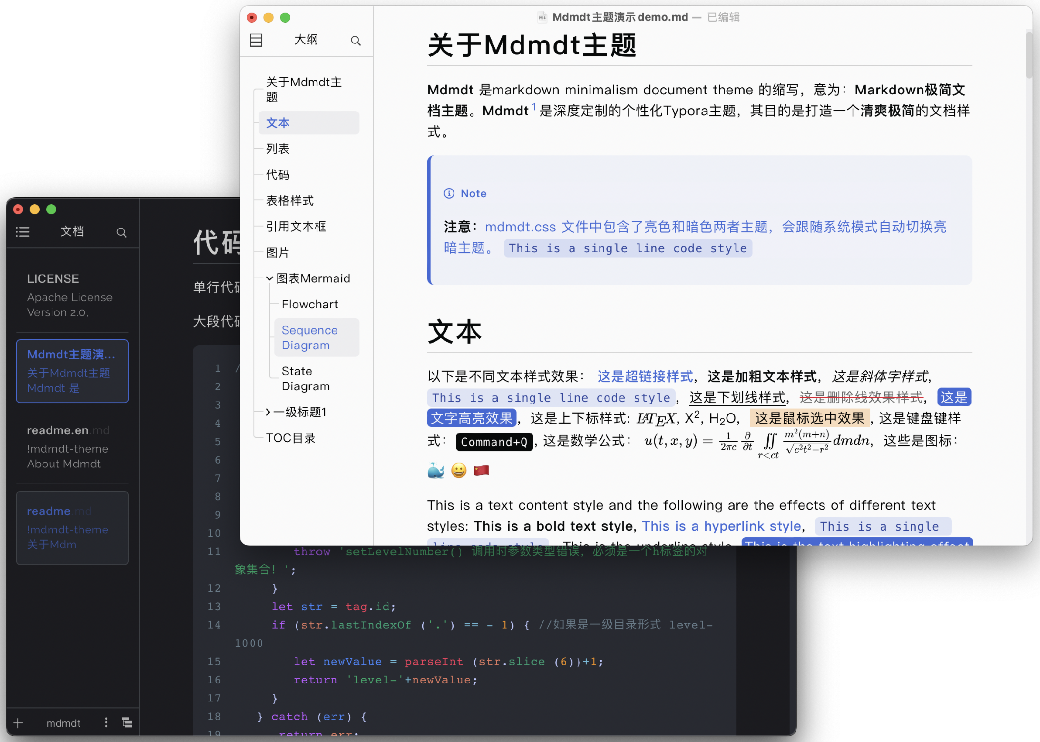The image size is (1040, 742).
Task: Click the 关于Mdmdt主题 main heading
Action: [x=532, y=45]
